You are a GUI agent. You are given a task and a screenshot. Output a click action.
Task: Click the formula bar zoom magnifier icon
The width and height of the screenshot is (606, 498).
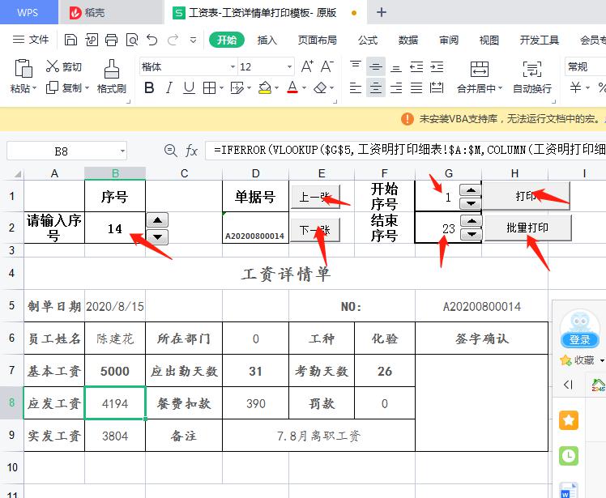tap(170, 151)
